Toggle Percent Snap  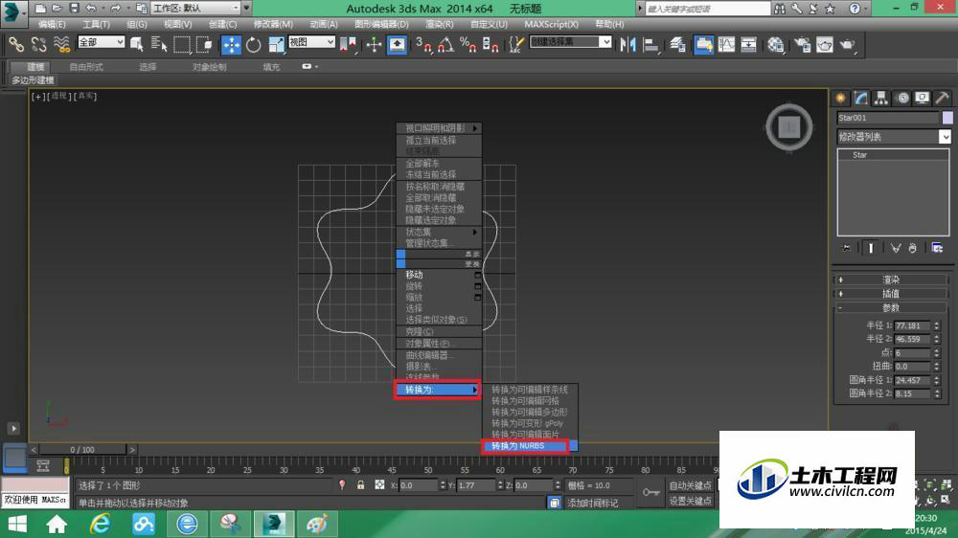[468, 45]
